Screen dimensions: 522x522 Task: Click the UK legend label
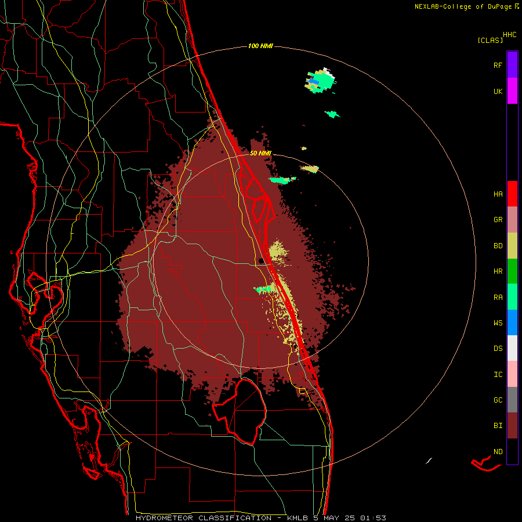(x=498, y=91)
